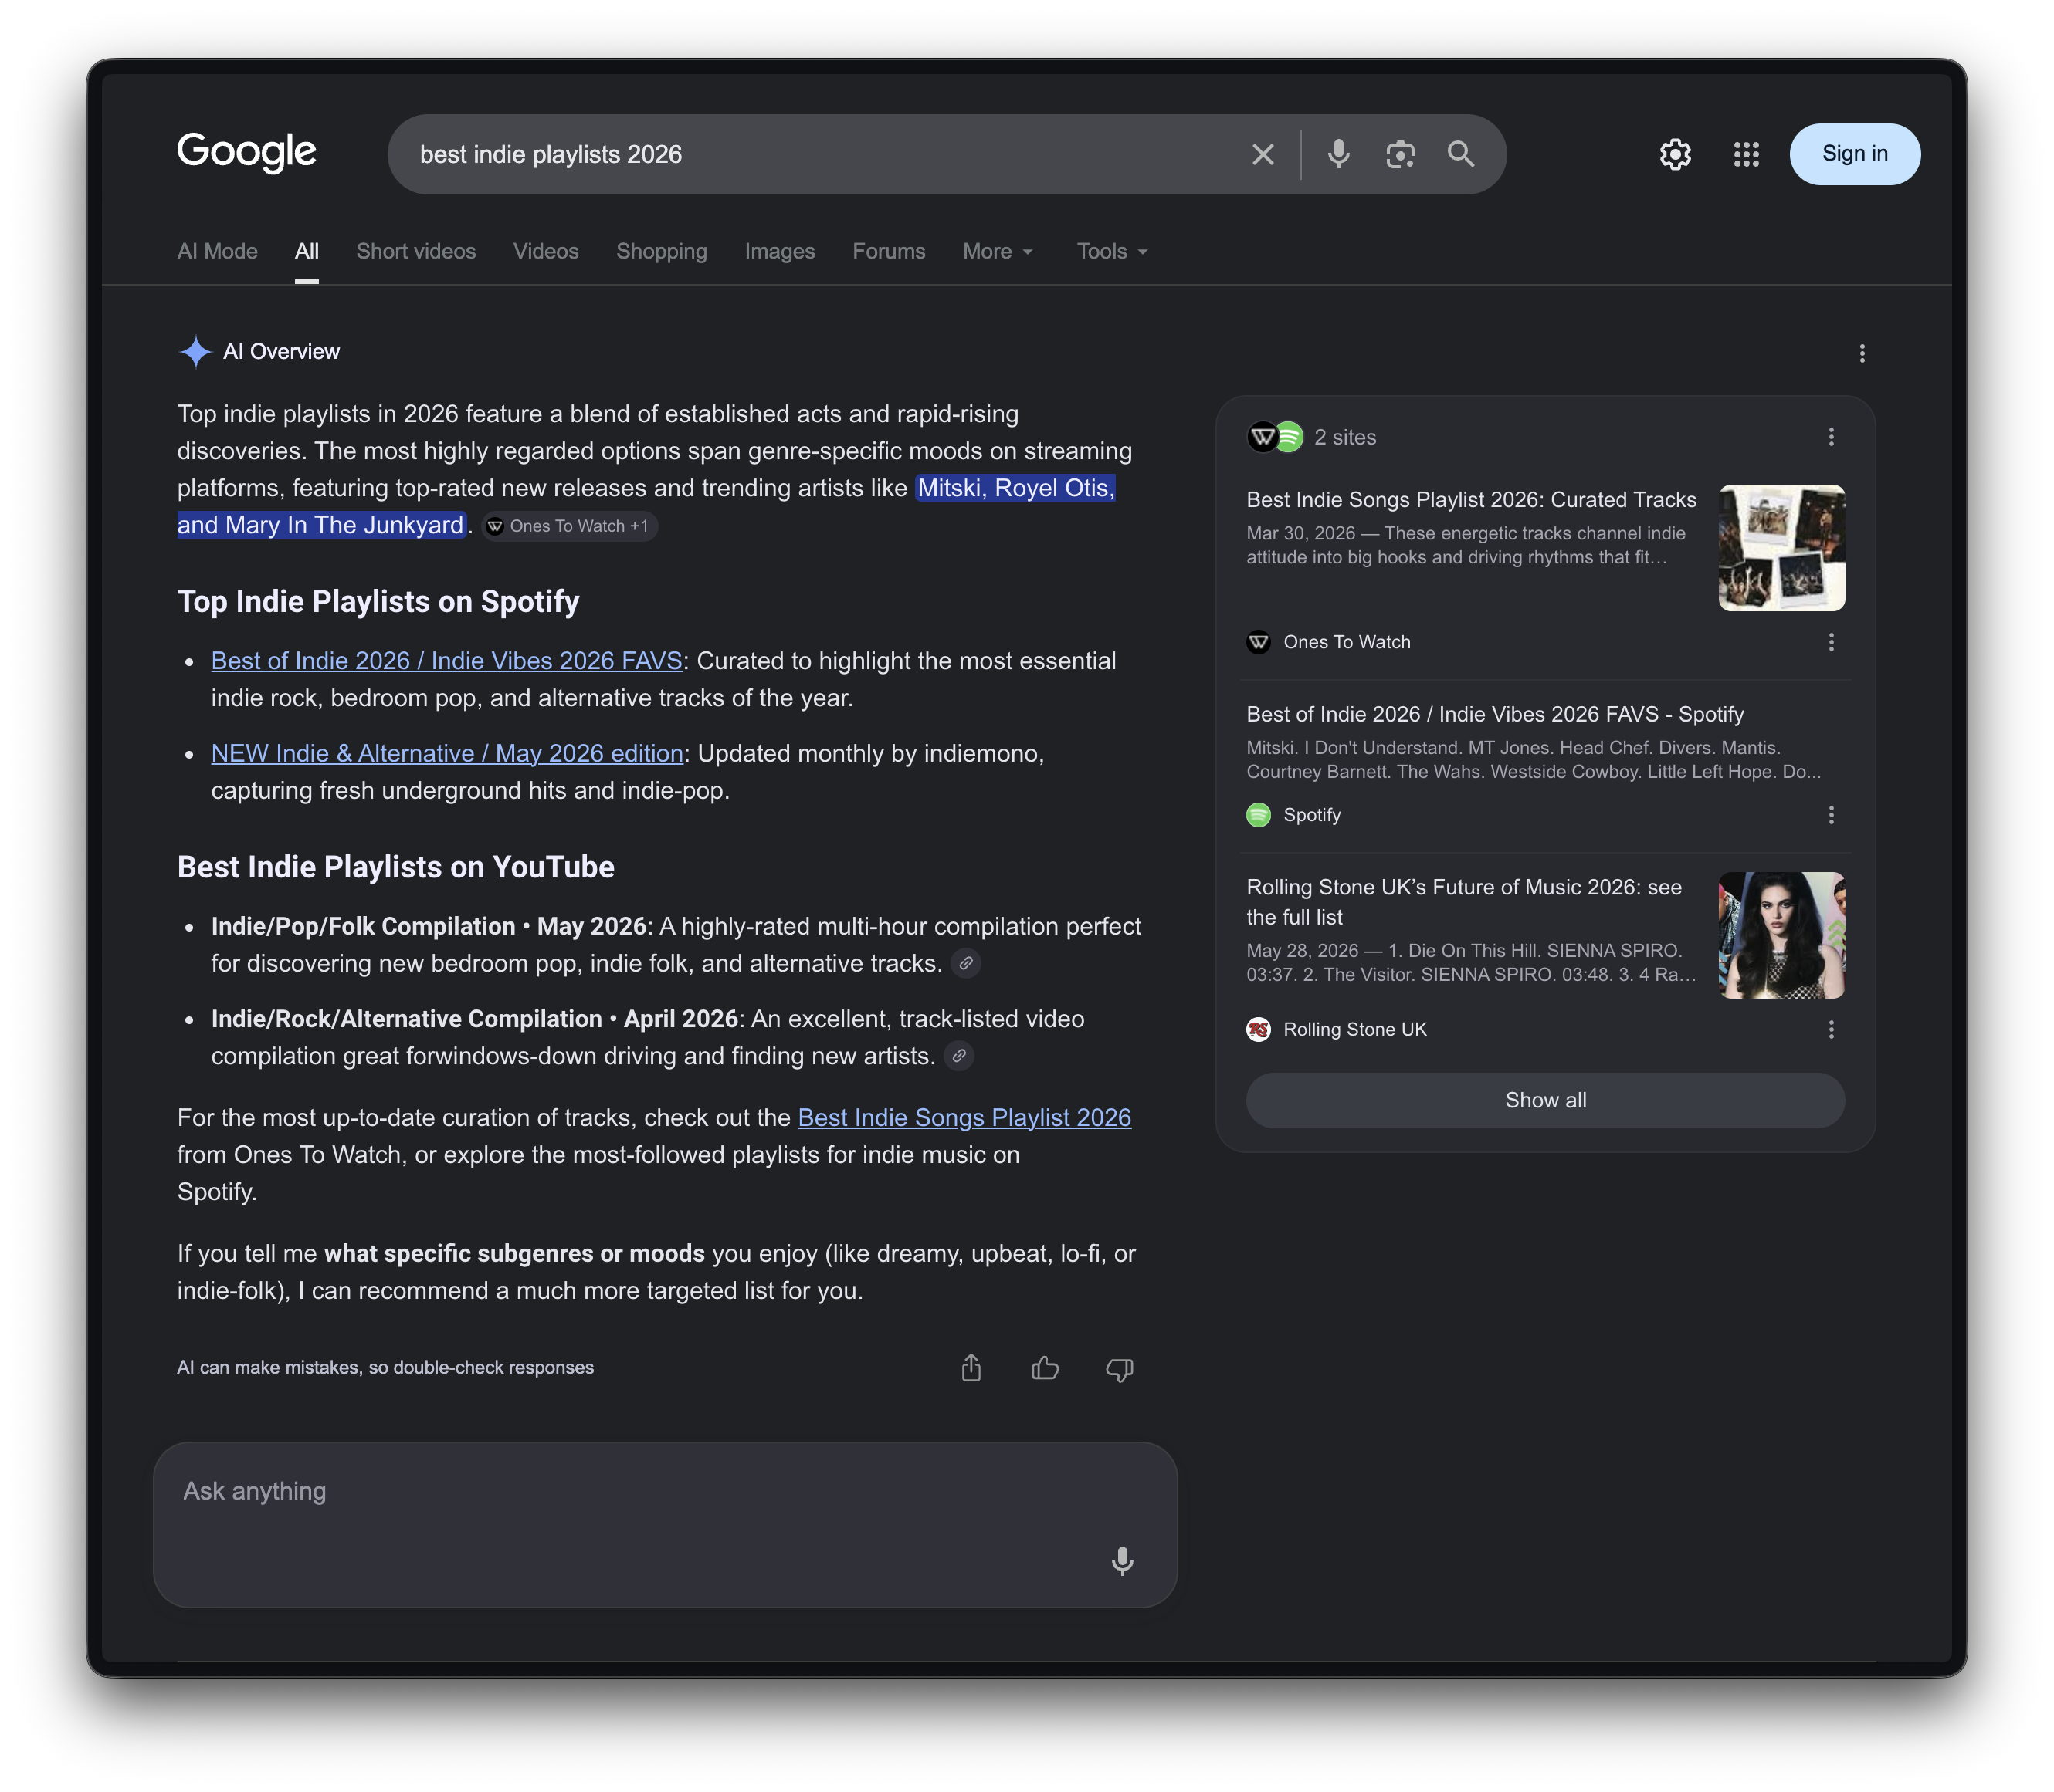Viewport: 2054px width, 1792px height.
Task: Clear the search query with the X icon
Action: tap(1263, 154)
